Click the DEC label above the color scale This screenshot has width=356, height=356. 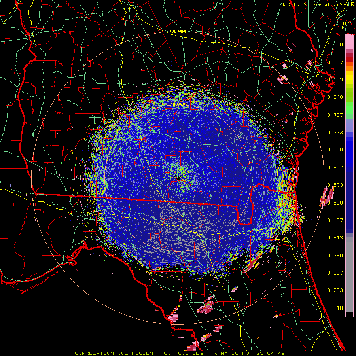pyautogui.click(x=347, y=24)
